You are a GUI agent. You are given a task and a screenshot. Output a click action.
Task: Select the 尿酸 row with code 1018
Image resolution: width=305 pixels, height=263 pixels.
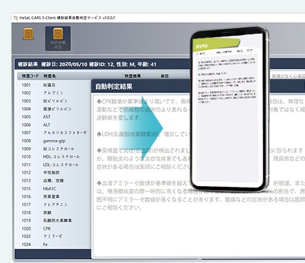(54, 212)
